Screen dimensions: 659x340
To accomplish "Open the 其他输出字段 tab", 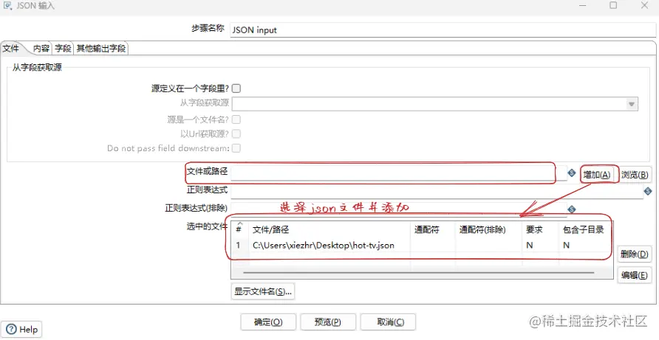I will point(101,49).
